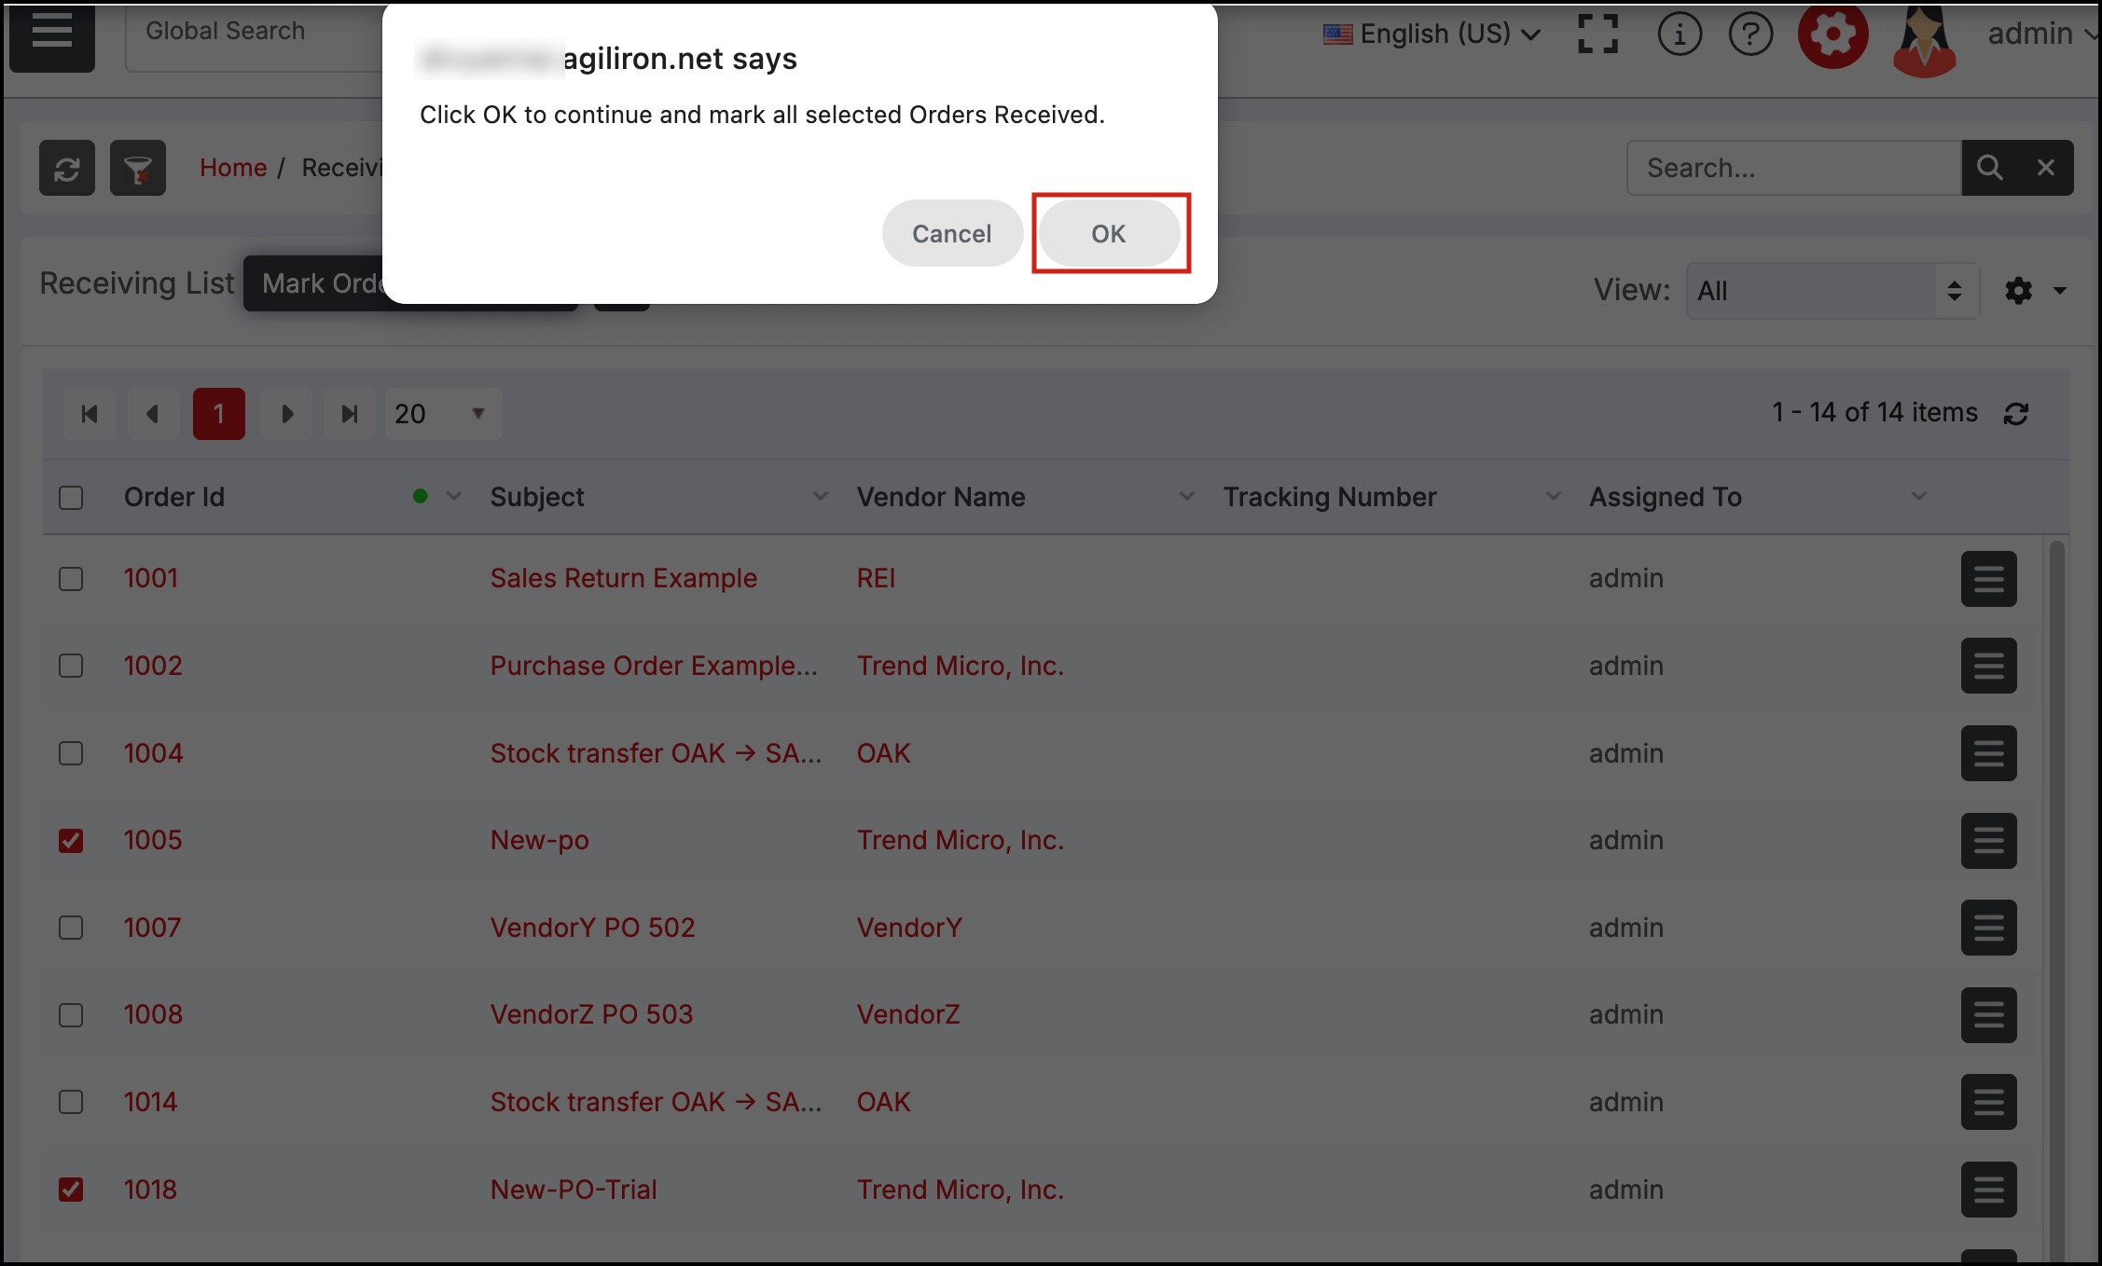Open the actions menu for order 1004

tap(1989, 753)
